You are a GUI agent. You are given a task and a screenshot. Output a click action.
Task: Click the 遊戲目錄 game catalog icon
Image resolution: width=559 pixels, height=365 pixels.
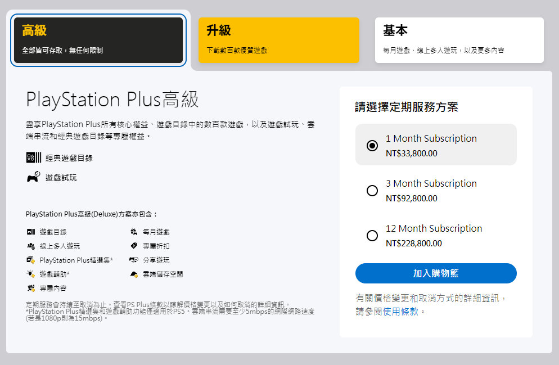pyautogui.click(x=31, y=232)
